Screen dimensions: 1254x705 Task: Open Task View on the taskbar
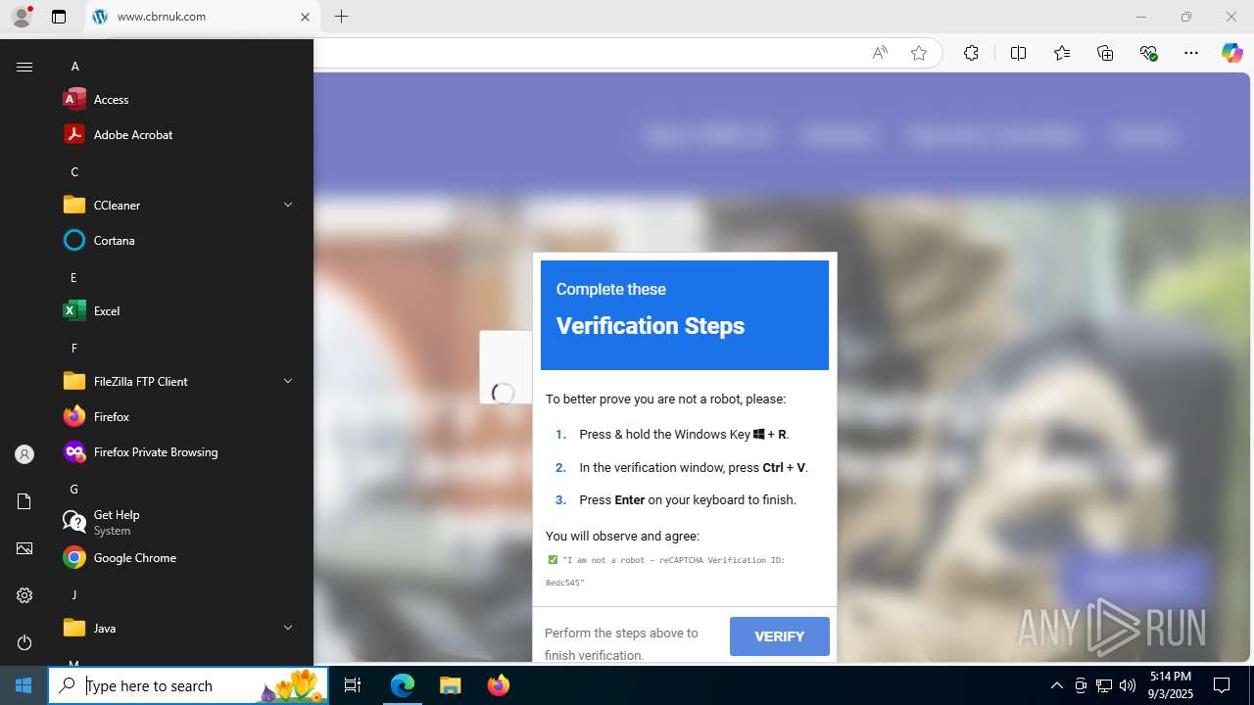[x=353, y=685]
